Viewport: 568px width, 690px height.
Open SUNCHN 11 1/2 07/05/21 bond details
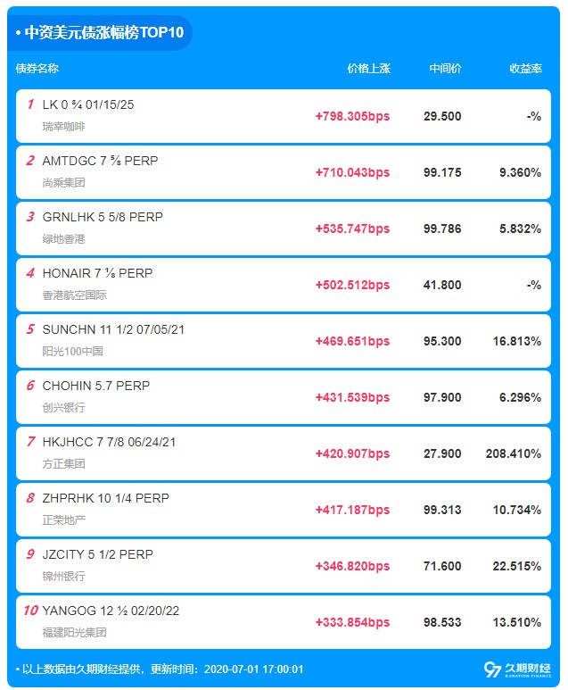pos(113,330)
